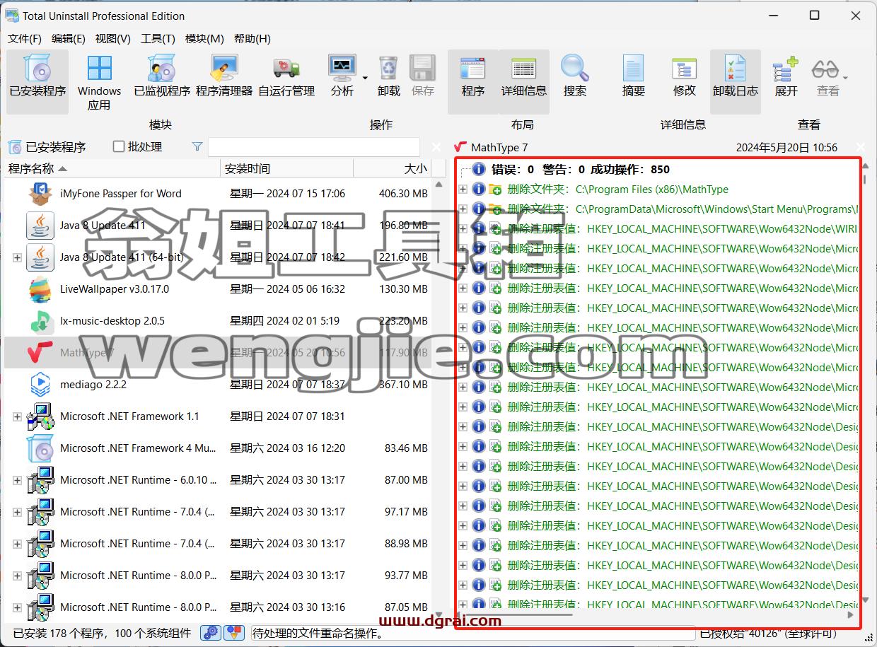Expand .NET Runtime 8.0.0 93.77 MB row
Screen dimensions: 877x647
click(x=17, y=576)
